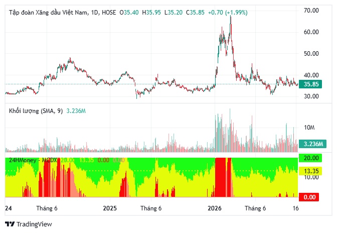Click the 50.00 price axis label

pos(311,54)
